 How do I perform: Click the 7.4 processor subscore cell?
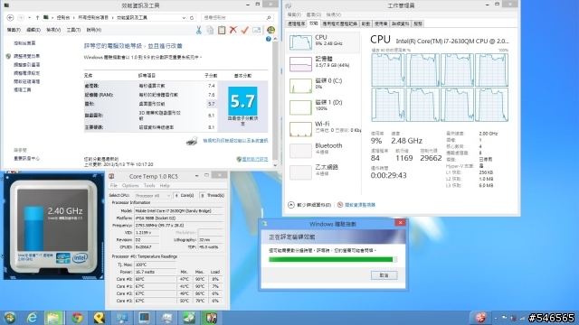(211, 86)
